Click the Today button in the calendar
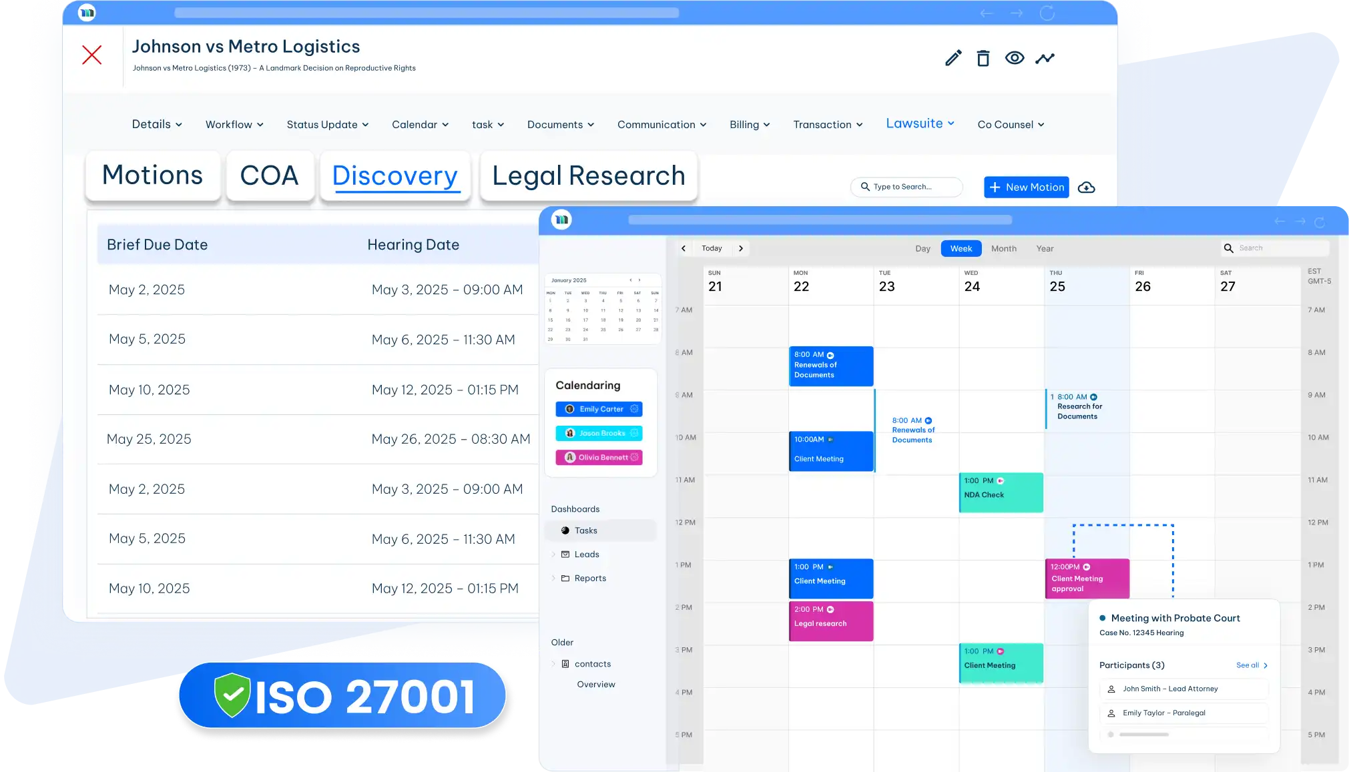Screen dimensions: 1349x772 pyautogui.click(x=712, y=248)
